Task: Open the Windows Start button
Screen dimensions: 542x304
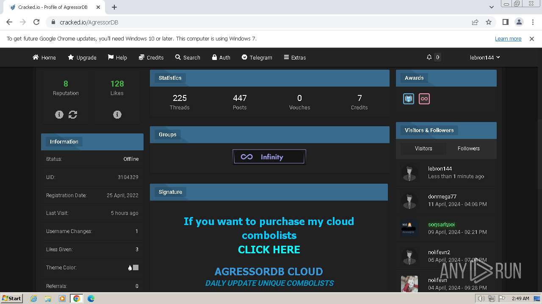Action: (12, 298)
